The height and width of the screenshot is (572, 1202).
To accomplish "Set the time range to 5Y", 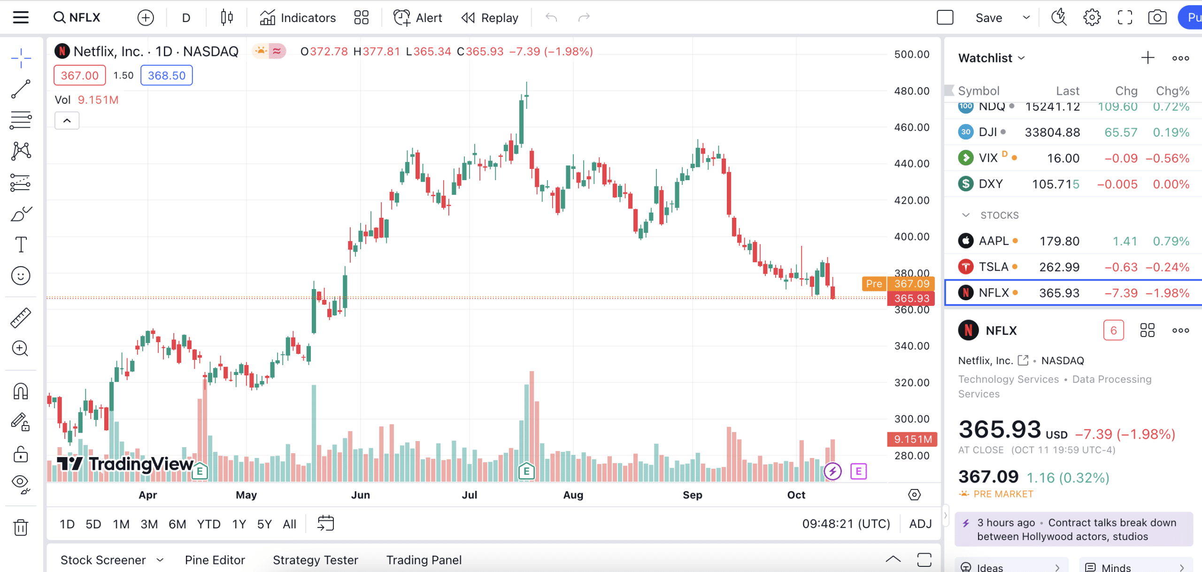I will [x=265, y=524].
